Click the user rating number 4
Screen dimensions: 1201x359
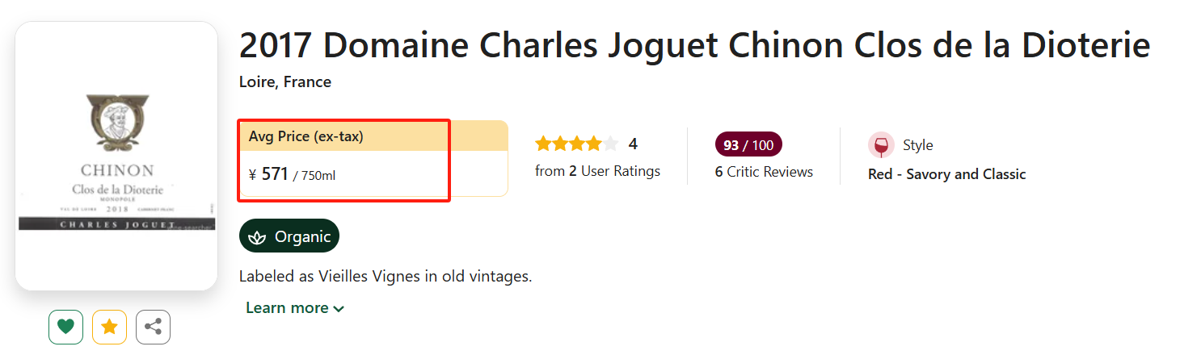pyautogui.click(x=633, y=144)
